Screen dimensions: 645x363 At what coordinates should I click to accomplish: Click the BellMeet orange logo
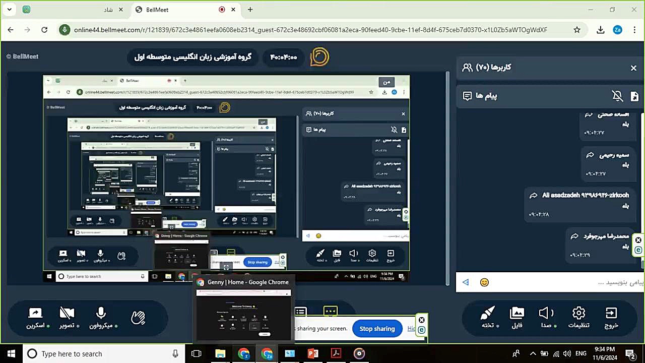319,57
